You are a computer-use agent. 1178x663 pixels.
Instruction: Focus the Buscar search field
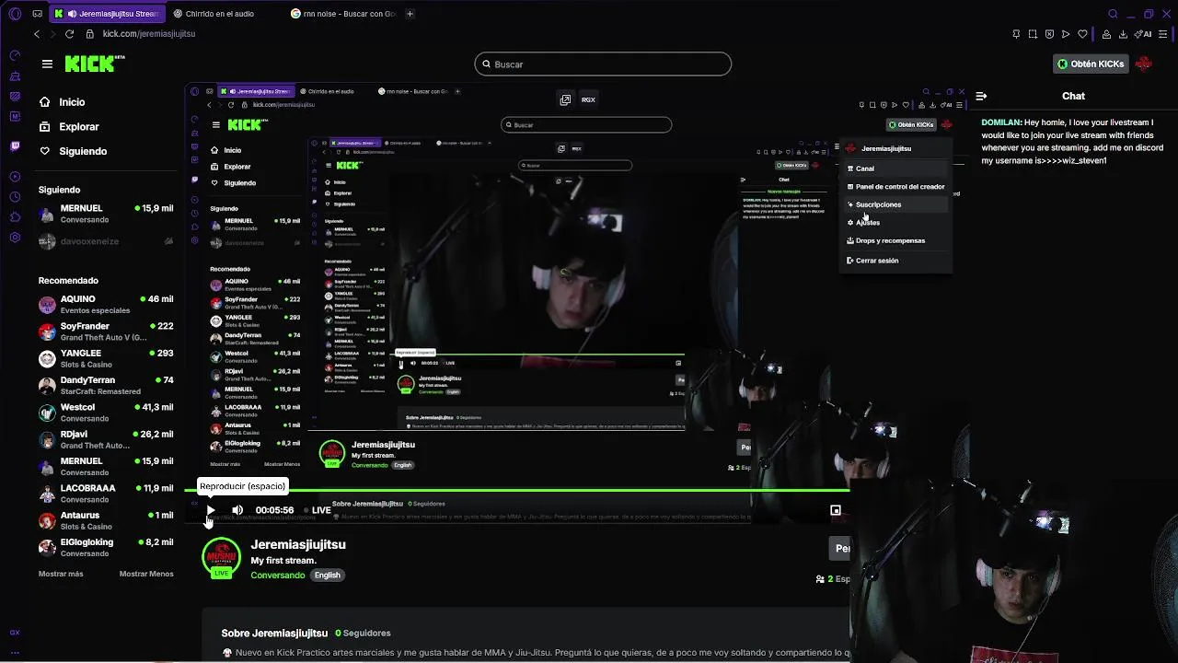[x=603, y=64]
